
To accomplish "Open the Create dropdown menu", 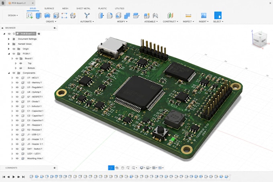I will pyautogui.click(x=51, y=22).
